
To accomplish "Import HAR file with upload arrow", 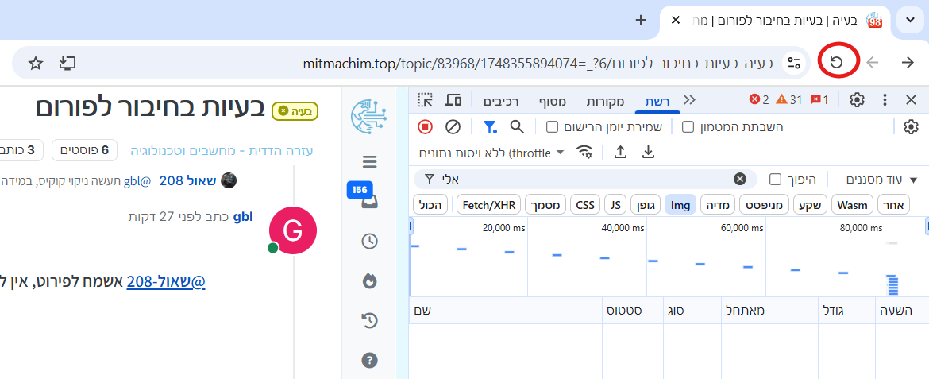I will click(620, 153).
